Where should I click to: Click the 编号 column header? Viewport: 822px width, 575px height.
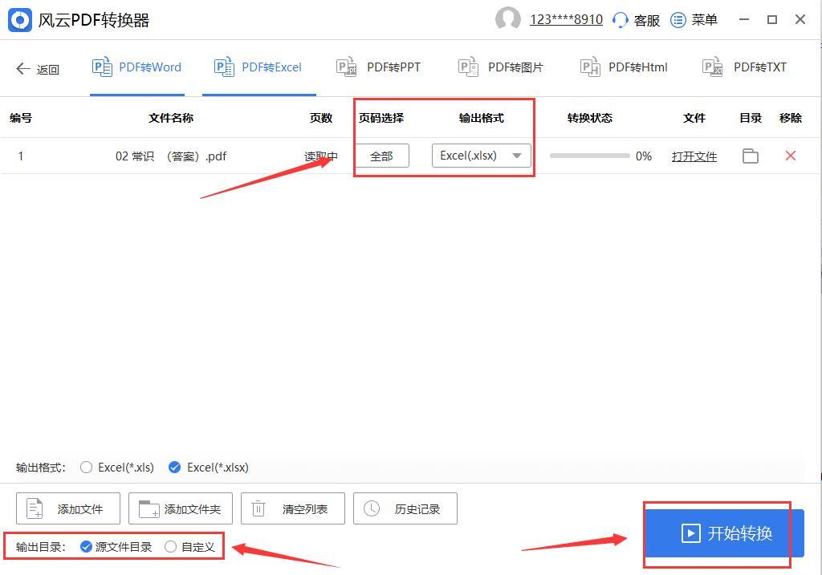21,118
